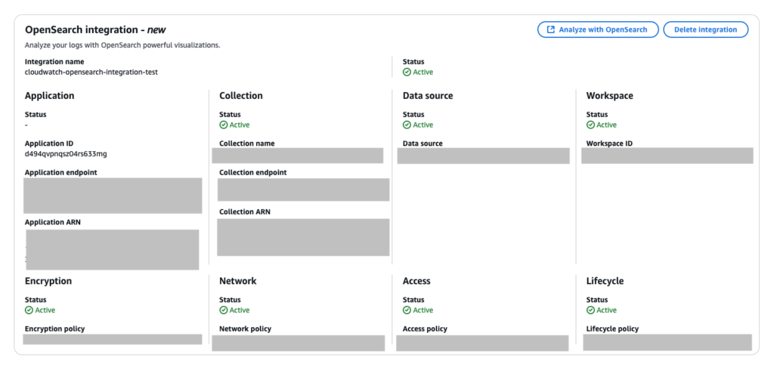Click the Encryption status Active check icon
Screen dimensions: 774x367
[29, 310]
